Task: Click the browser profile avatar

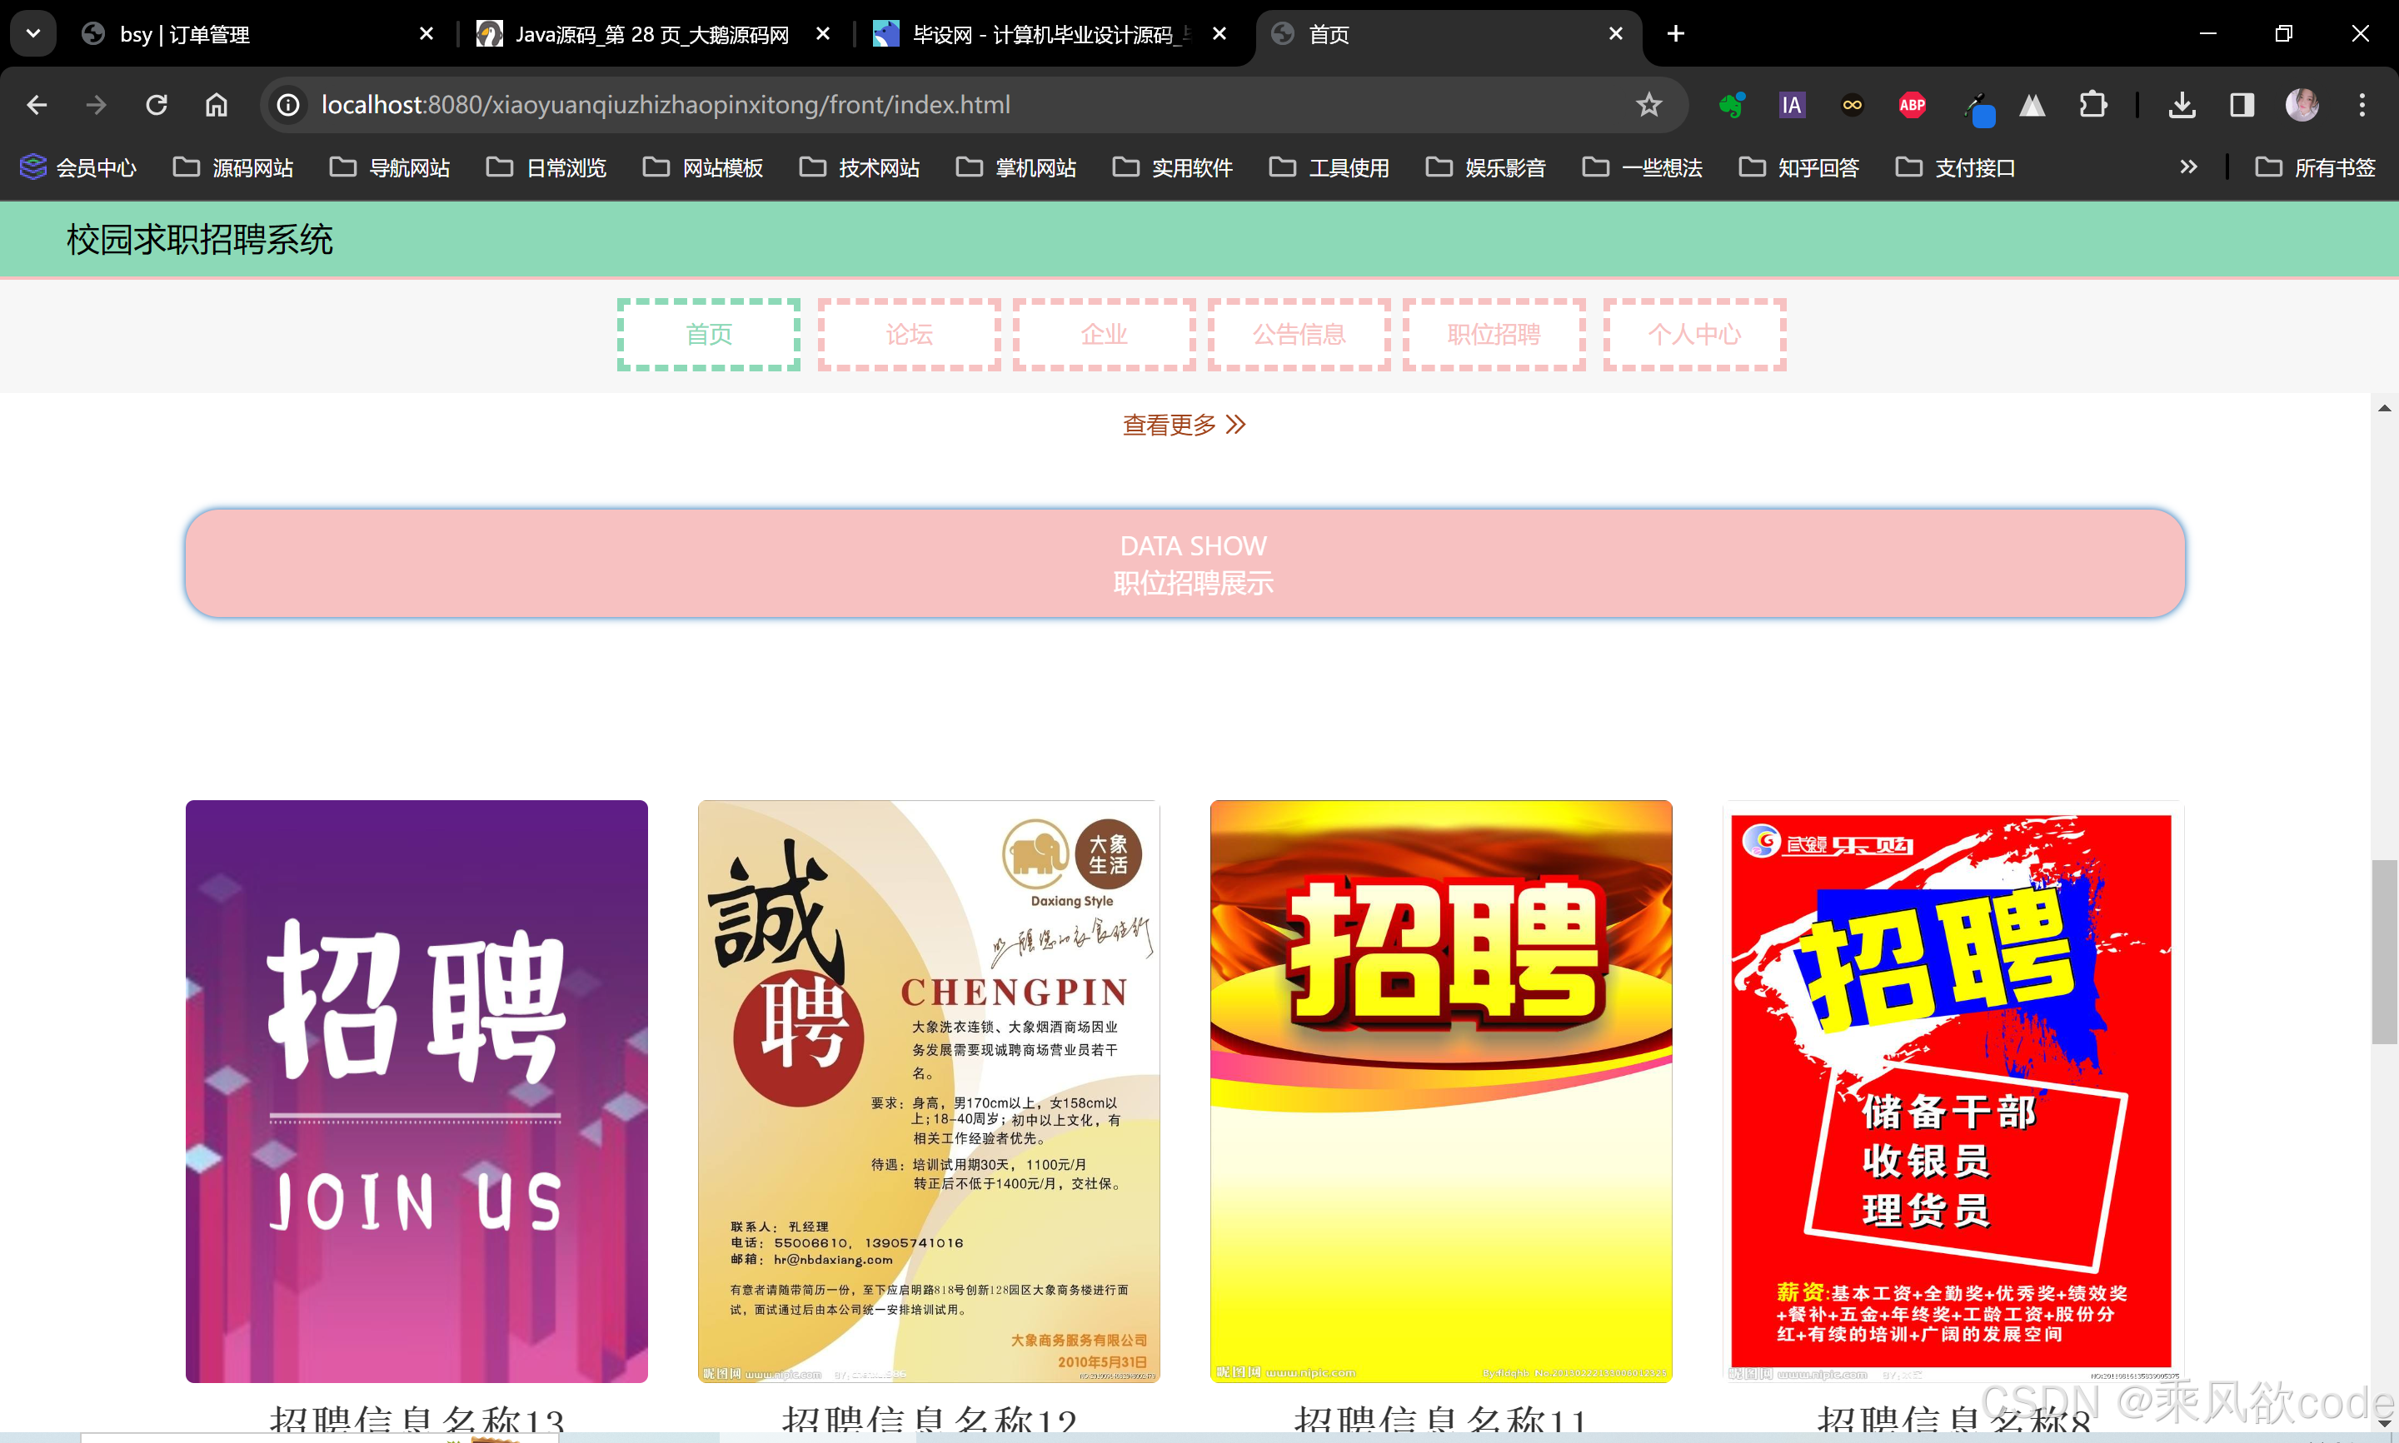Action: [2302, 105]
